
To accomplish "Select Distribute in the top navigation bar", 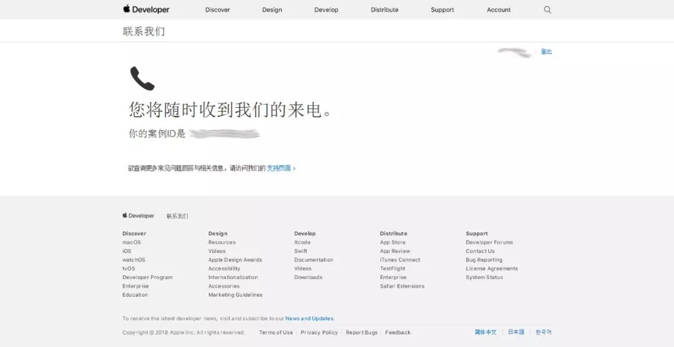I will (384, 10).
